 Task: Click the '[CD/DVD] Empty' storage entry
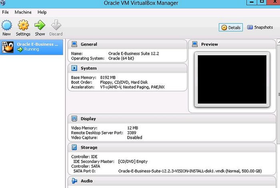click(133, 162)
